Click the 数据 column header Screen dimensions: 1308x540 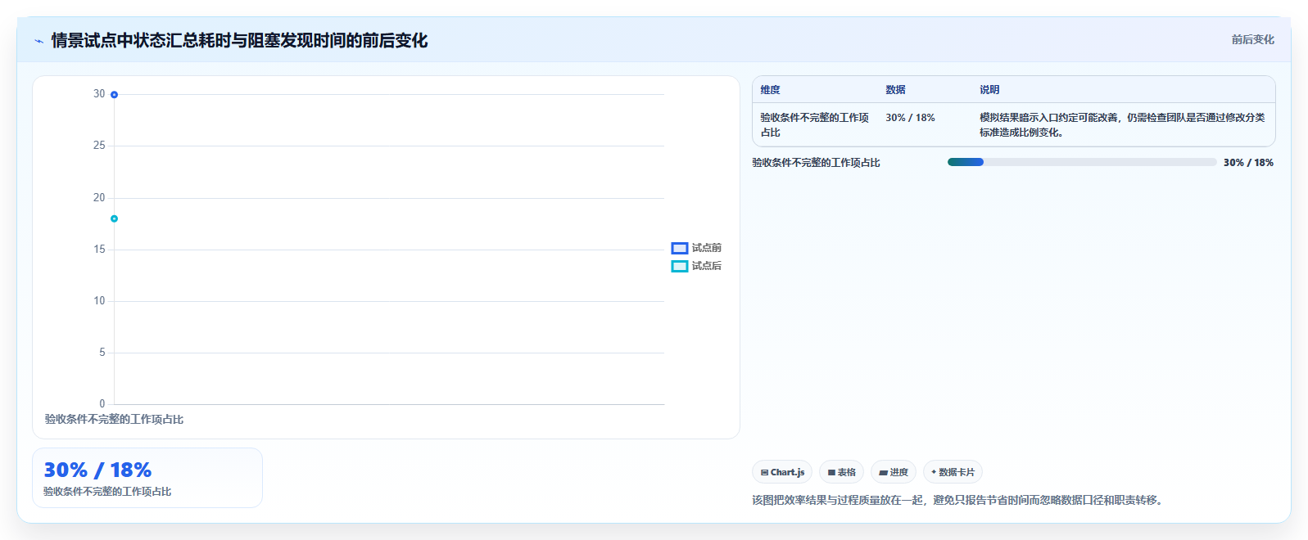895,90
